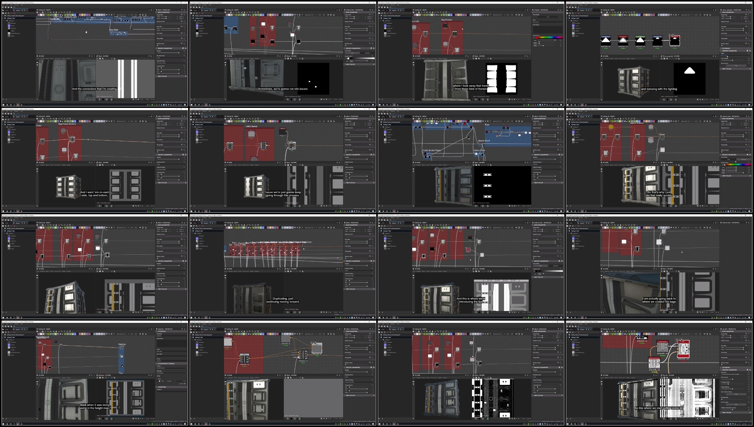Image resolution: width=754 pixels, height=427 pixels.
Task: Open the Materials menu in the 3D View
Action: coord(43,58)
